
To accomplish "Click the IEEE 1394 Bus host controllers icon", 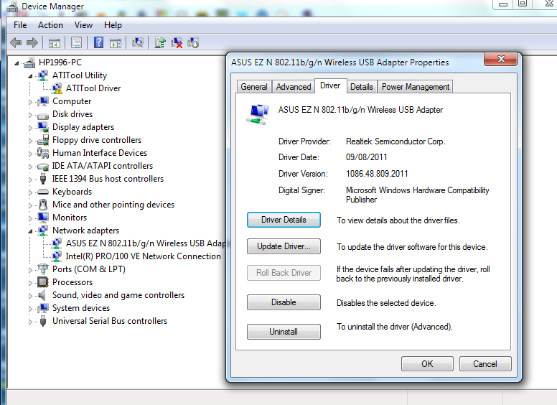I will click(43, 179).
